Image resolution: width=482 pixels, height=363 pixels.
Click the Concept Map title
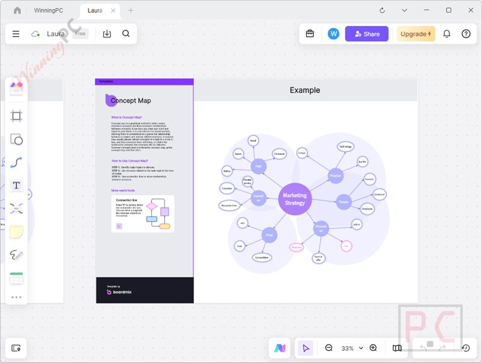click(x=131, y=101)
